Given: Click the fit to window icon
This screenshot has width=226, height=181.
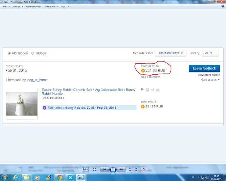Looking at the screenshot, I should tap(94, 170).
